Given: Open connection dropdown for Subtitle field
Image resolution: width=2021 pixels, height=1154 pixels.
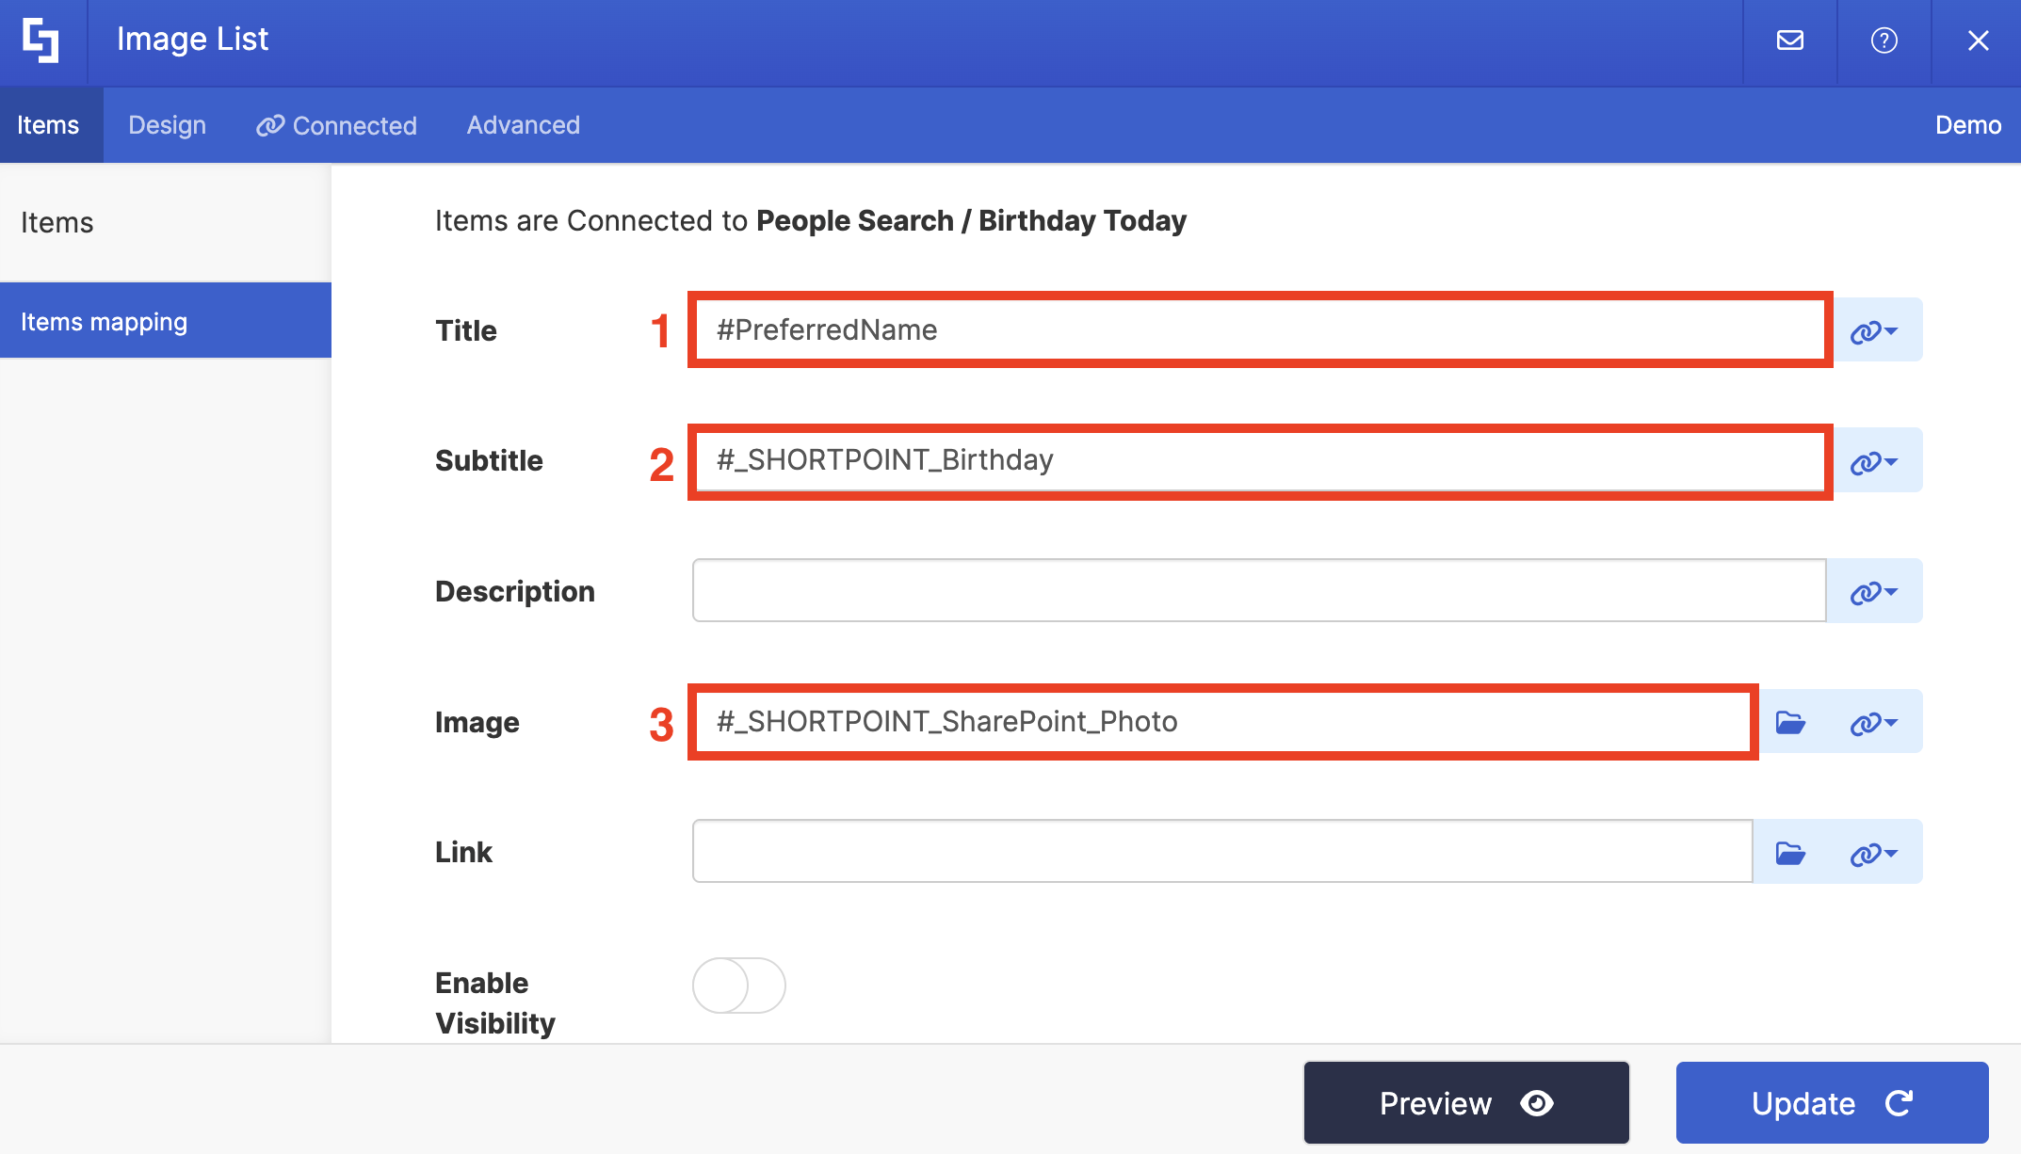Looking at the screenshot, I should pyautogui.click(x=1874, y=461).
